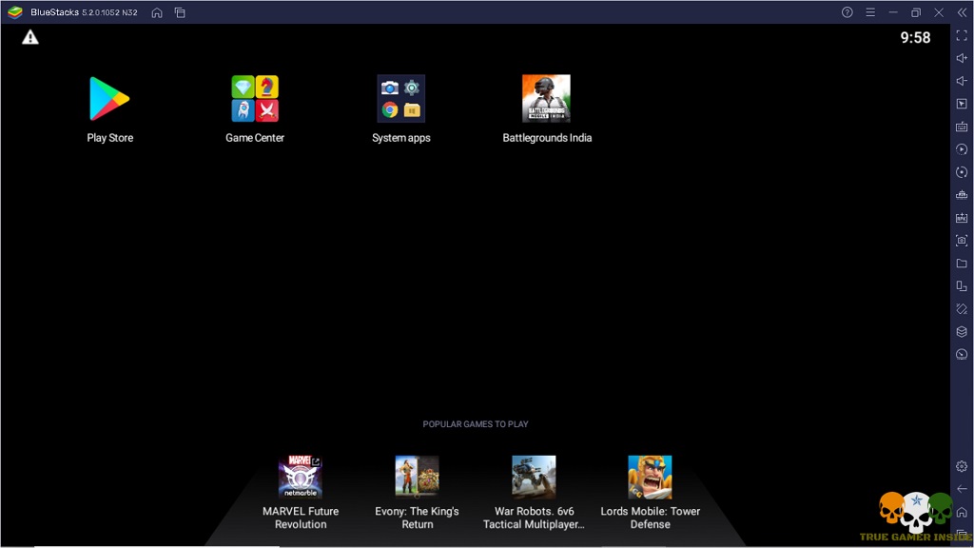
Task: Install an APK from the sidebar
Action: [x=961, y=217]
